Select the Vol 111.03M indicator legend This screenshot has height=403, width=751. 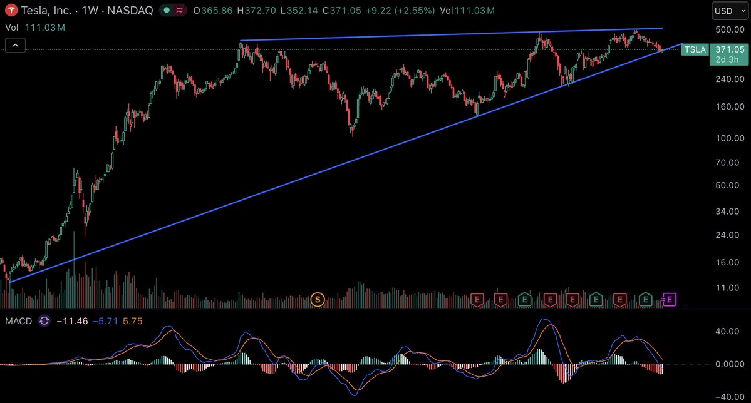pos(35,28)
